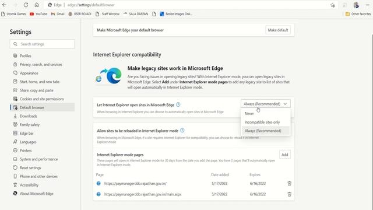Click the main.aspx page URL
373x210 pixels.
tap(143, 194)
